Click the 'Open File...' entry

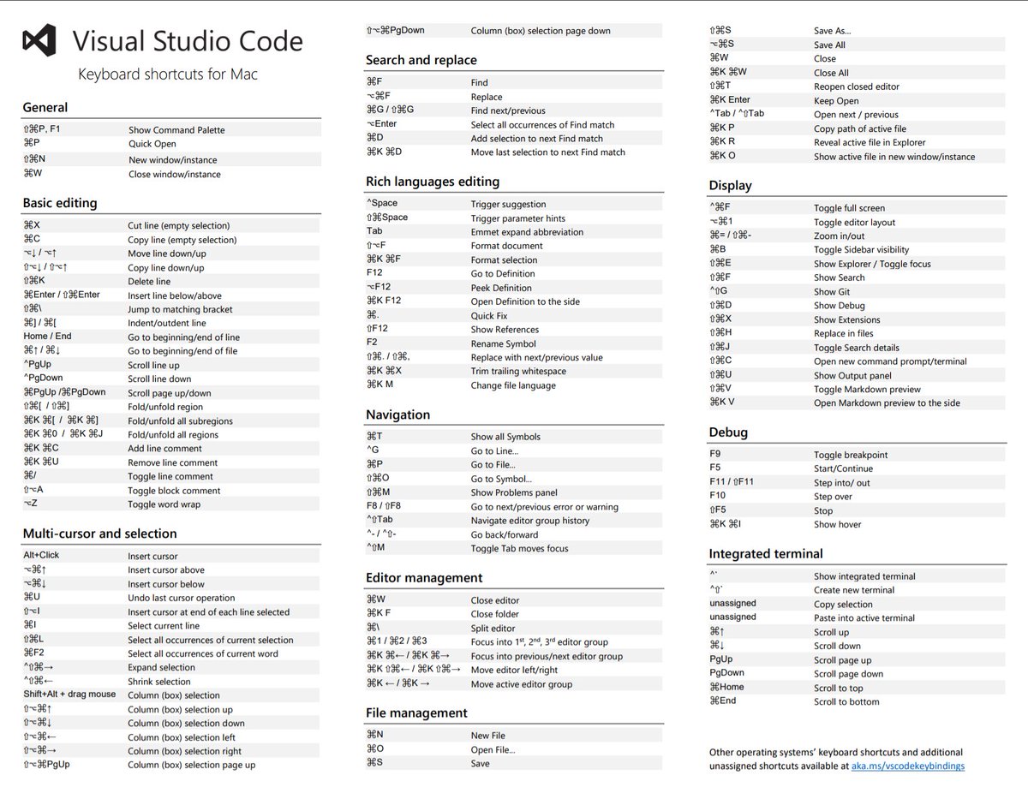click(x=493, y=750)
